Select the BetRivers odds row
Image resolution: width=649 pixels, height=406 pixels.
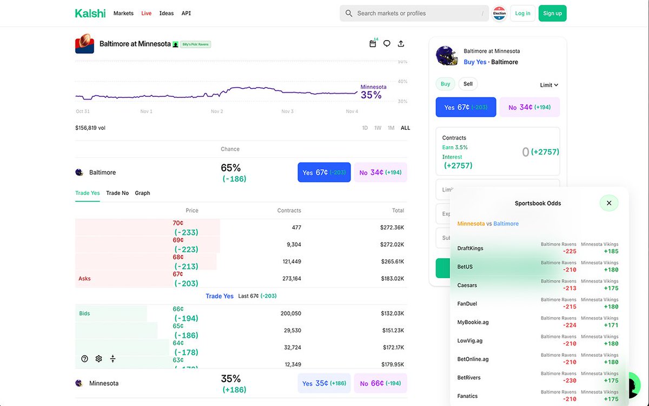point(538,377)
